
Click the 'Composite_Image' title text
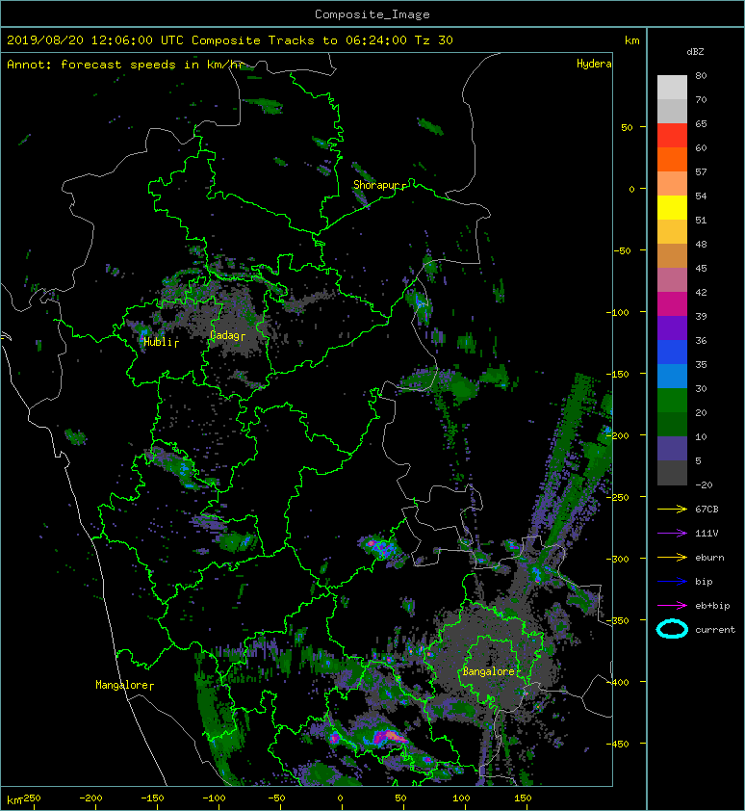tap(372, 14)
